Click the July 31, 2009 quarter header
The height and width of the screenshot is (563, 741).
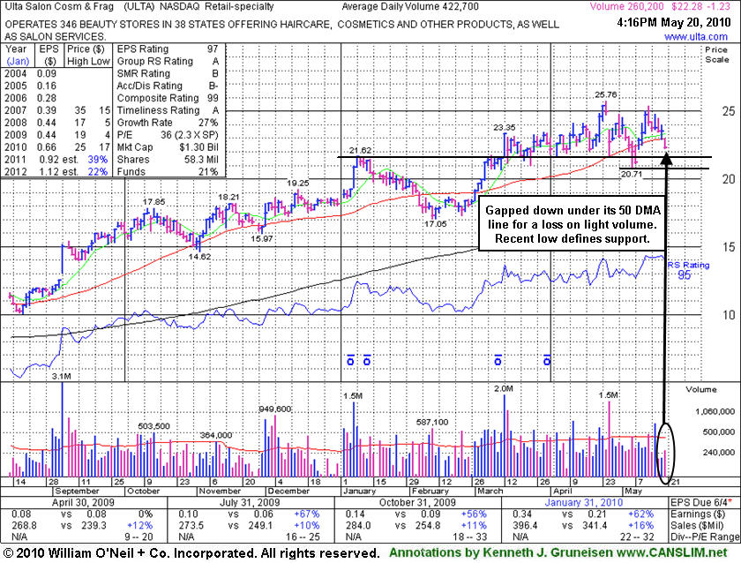pos(249,502)
